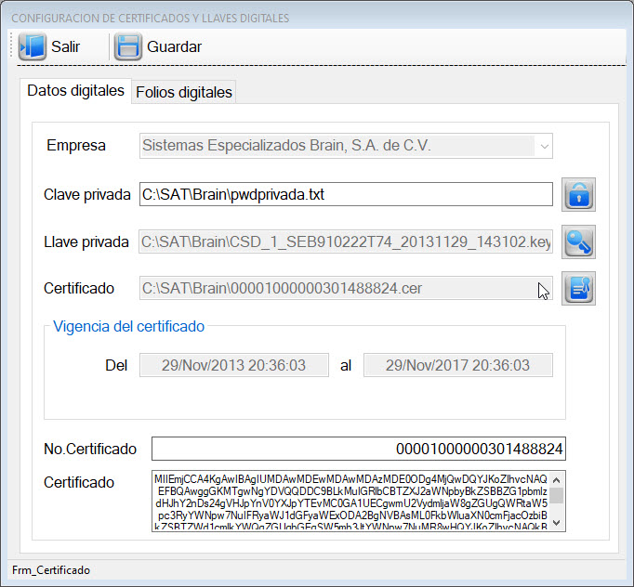
Task: Click the certificate browse icon beside Certificado
Action: [578, 288]
